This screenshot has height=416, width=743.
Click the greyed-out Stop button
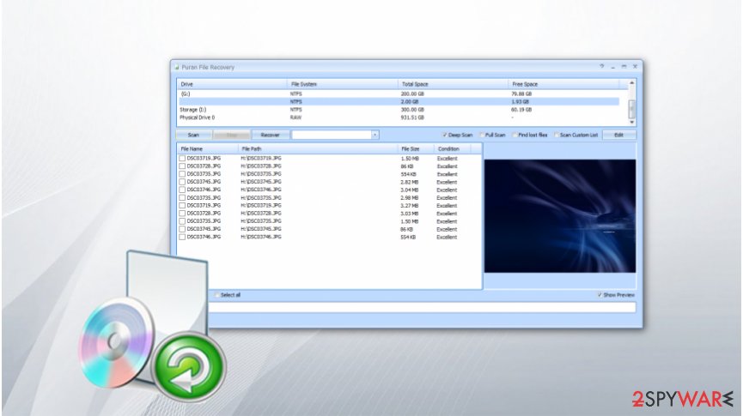pyautogui.click(x=231, y=135)
